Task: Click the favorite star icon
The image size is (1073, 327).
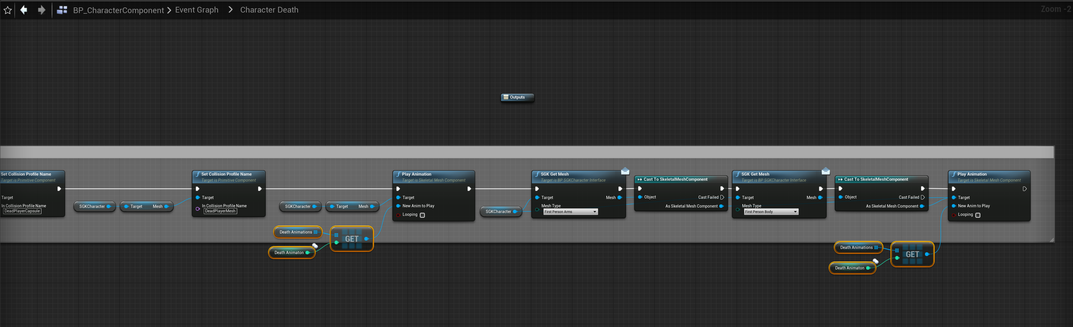Action: pos(7,10)
